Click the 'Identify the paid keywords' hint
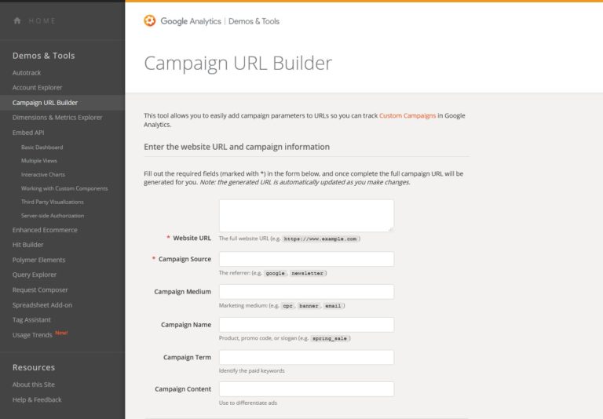Screen dimensions: 603x419 pyautogui.click(x=252, y=371)
